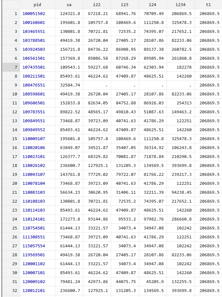Image resolution: width=222 pixels, height=297 pixels.
Task: Click pid cell 110124101
Action: (37, 219)
